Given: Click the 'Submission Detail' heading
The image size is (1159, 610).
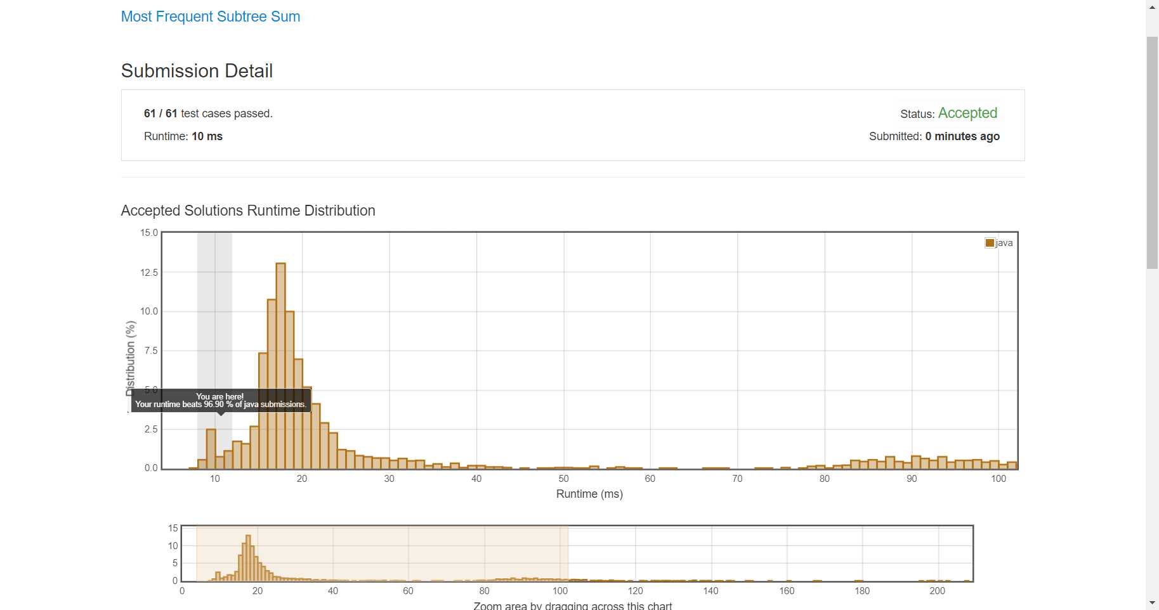Looking at the screenshot, I should coord(197,71).
